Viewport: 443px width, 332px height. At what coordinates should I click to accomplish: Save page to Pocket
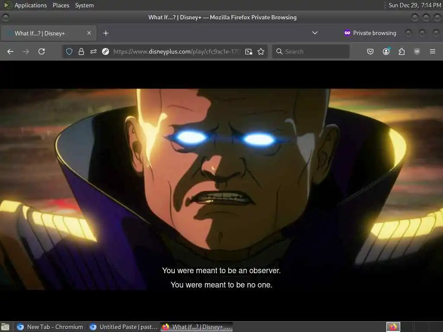tap(370, 51)
